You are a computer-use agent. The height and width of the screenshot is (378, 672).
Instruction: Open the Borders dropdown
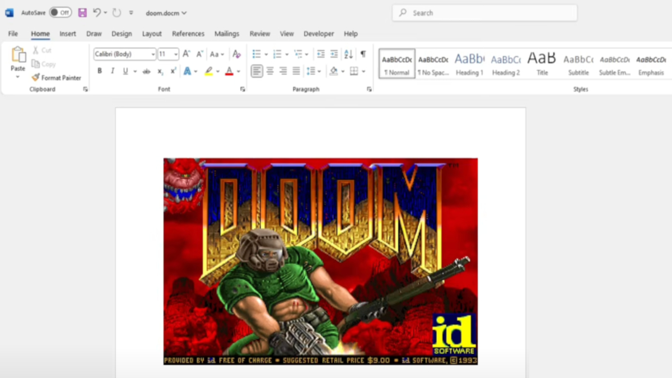tap(363, 71)
